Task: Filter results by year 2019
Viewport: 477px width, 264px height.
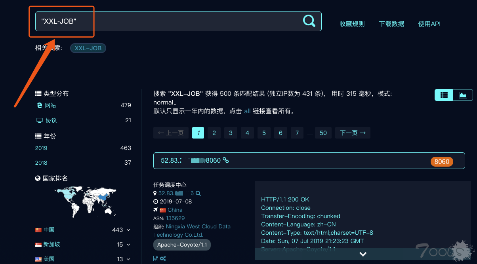Action: 41,148
